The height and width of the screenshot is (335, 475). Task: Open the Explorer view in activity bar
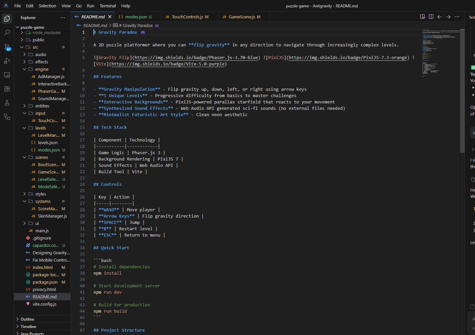pos(7,19)
